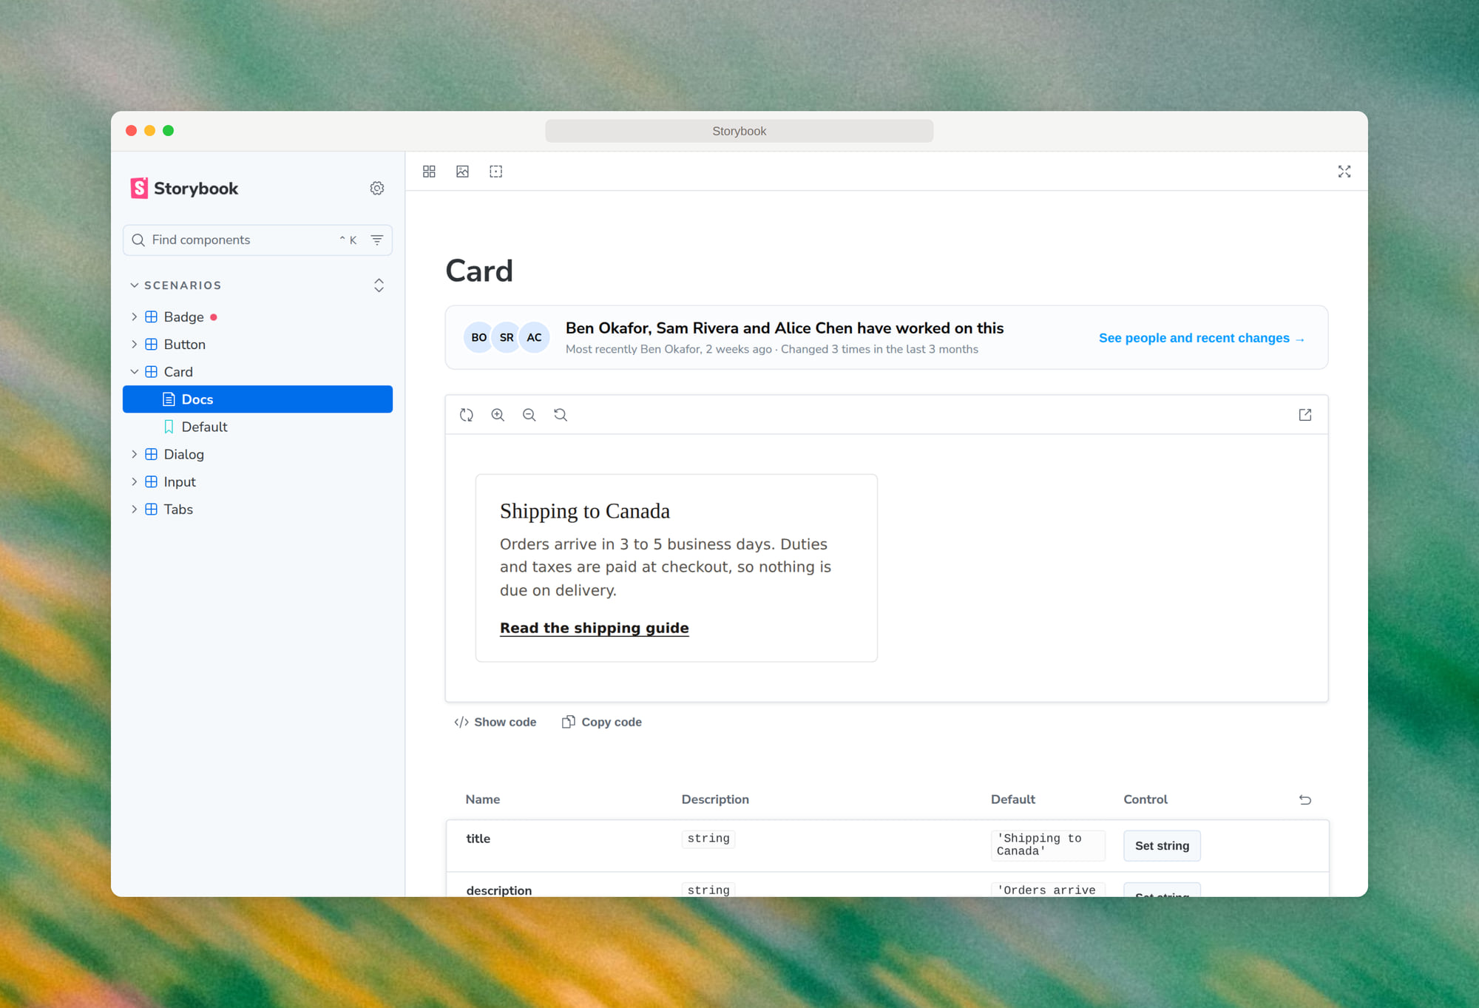This screenshot has width=1479, height=1008.
Task: Collapse the SCENARIOS section
Action: [x=175, y=285]
